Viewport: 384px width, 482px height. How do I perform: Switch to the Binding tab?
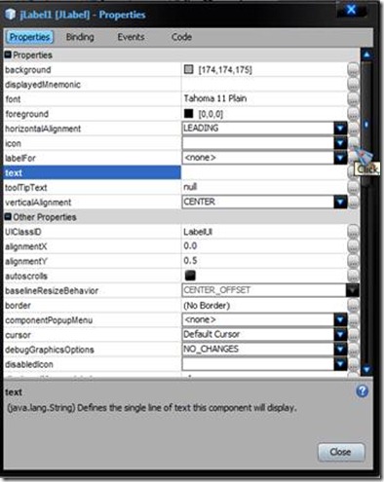80,37
